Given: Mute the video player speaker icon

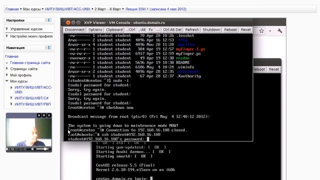Looking at the screenshot, I should 32,149.
